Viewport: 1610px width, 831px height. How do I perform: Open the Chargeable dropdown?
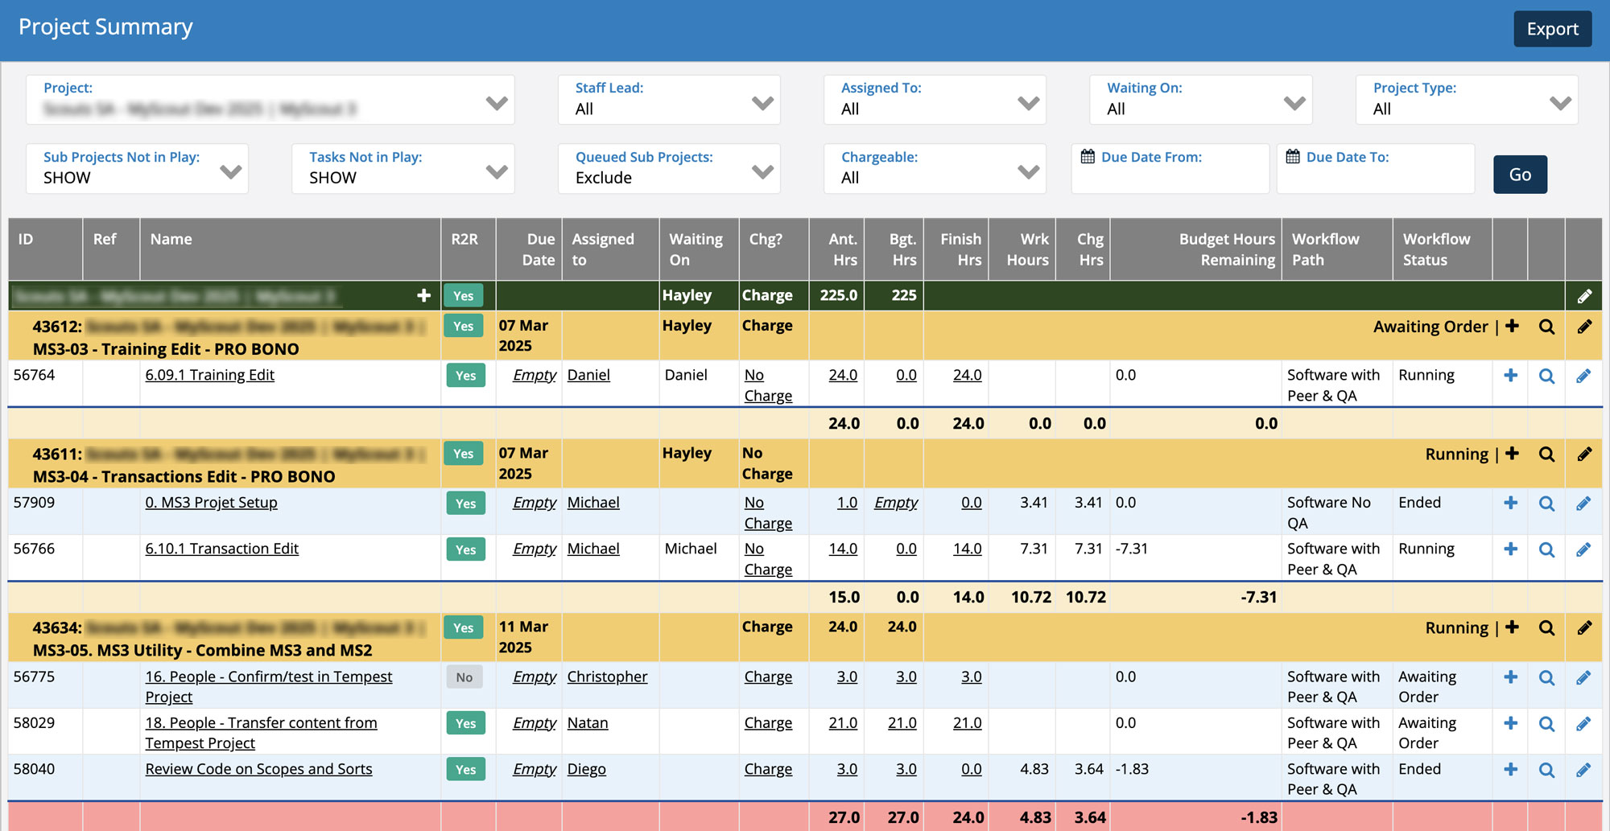(935, 169)
